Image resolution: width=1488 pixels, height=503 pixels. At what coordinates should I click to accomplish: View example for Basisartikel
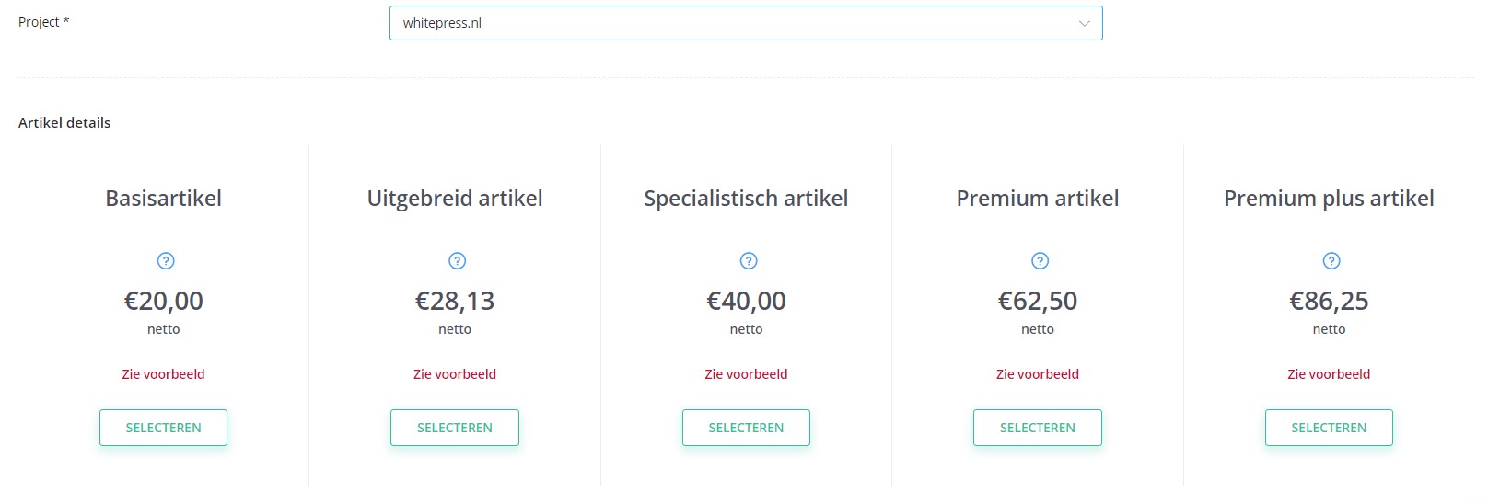(163, 374)
